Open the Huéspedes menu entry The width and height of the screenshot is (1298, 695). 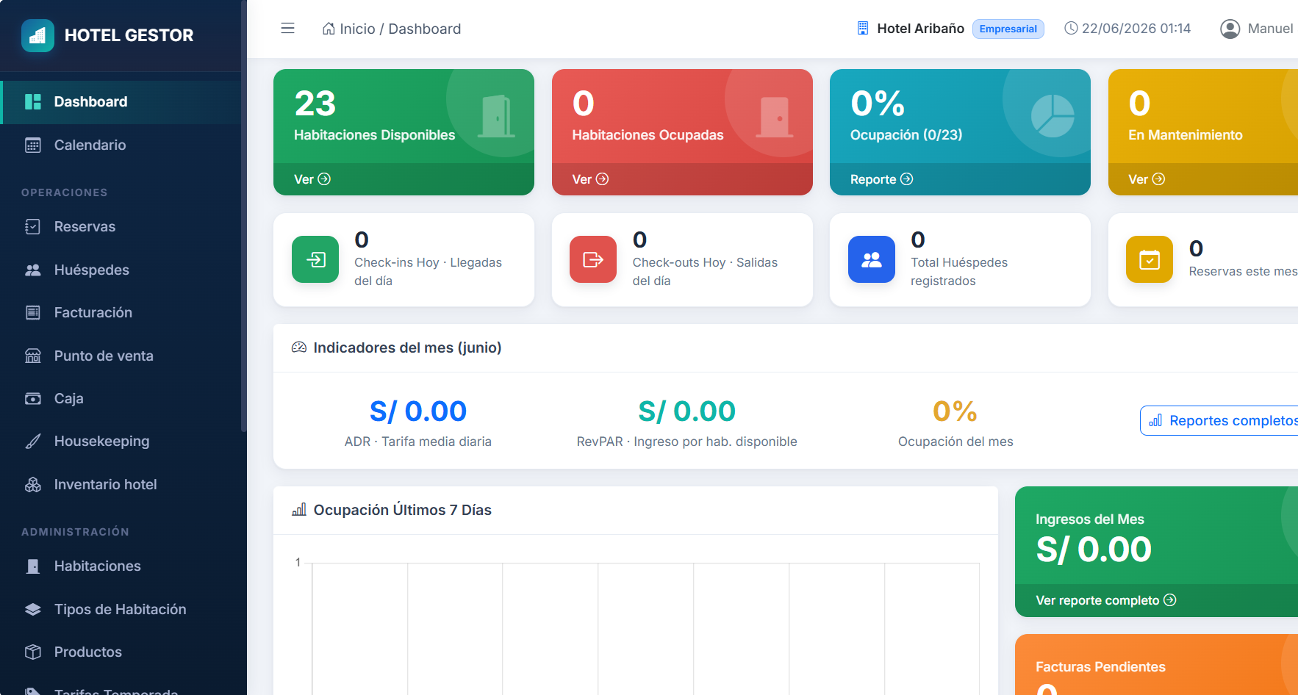(122, 270)
